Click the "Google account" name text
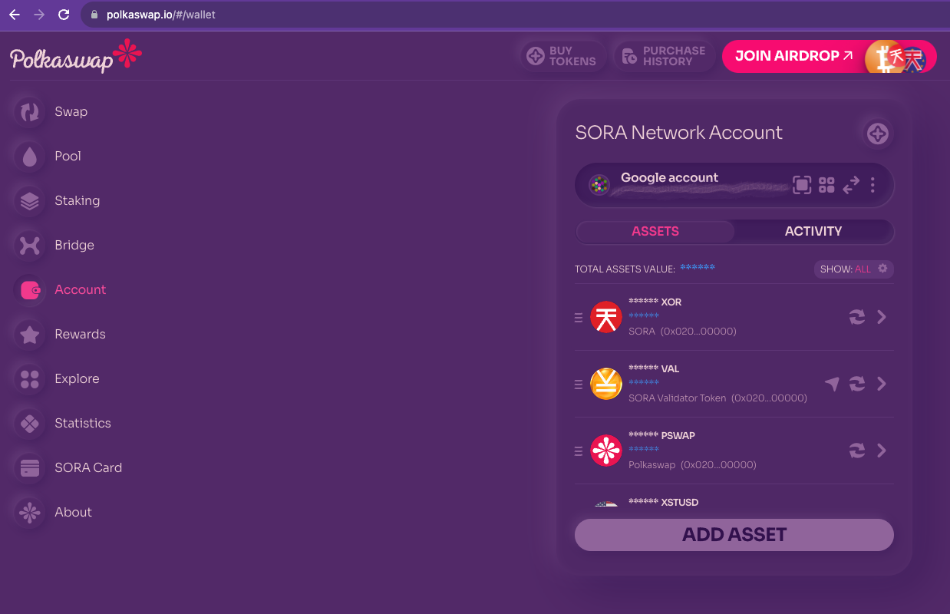 [669, 177]
